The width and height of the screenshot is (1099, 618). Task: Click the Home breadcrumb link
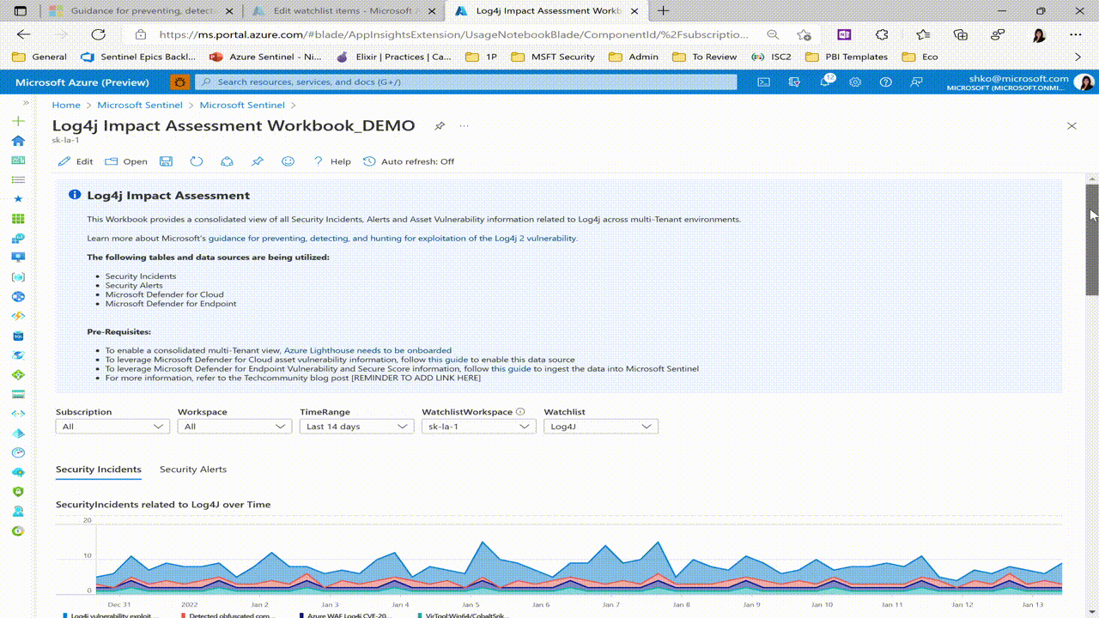pyautogui.click(x=66, y=105)
